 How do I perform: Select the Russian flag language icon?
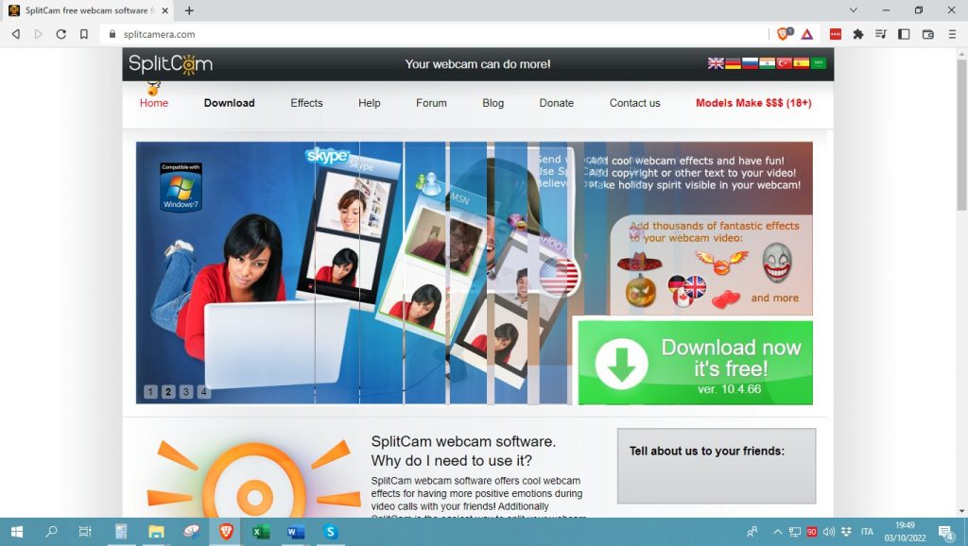(x=750, y=63)
